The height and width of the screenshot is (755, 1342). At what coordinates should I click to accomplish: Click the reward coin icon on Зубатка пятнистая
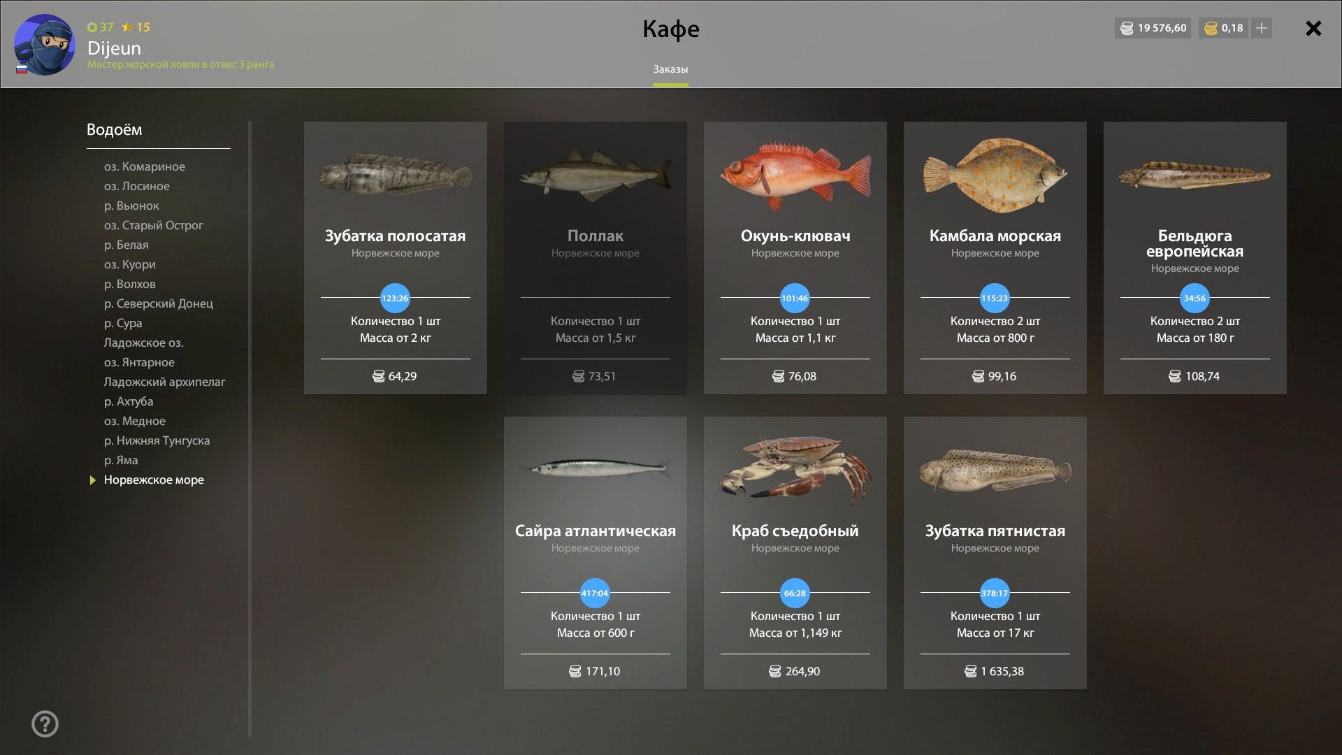[x=970, y=671]
